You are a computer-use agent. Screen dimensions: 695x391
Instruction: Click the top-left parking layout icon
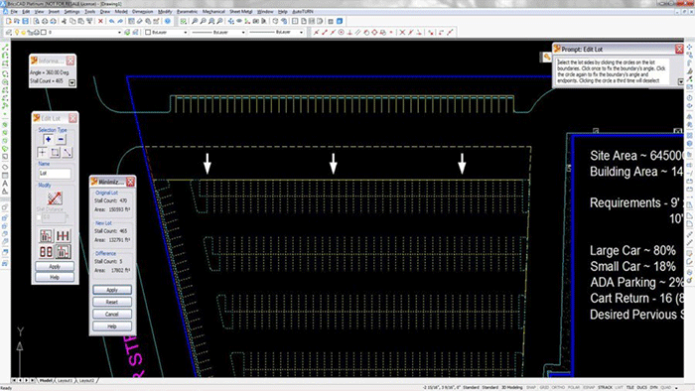[46, 236]
